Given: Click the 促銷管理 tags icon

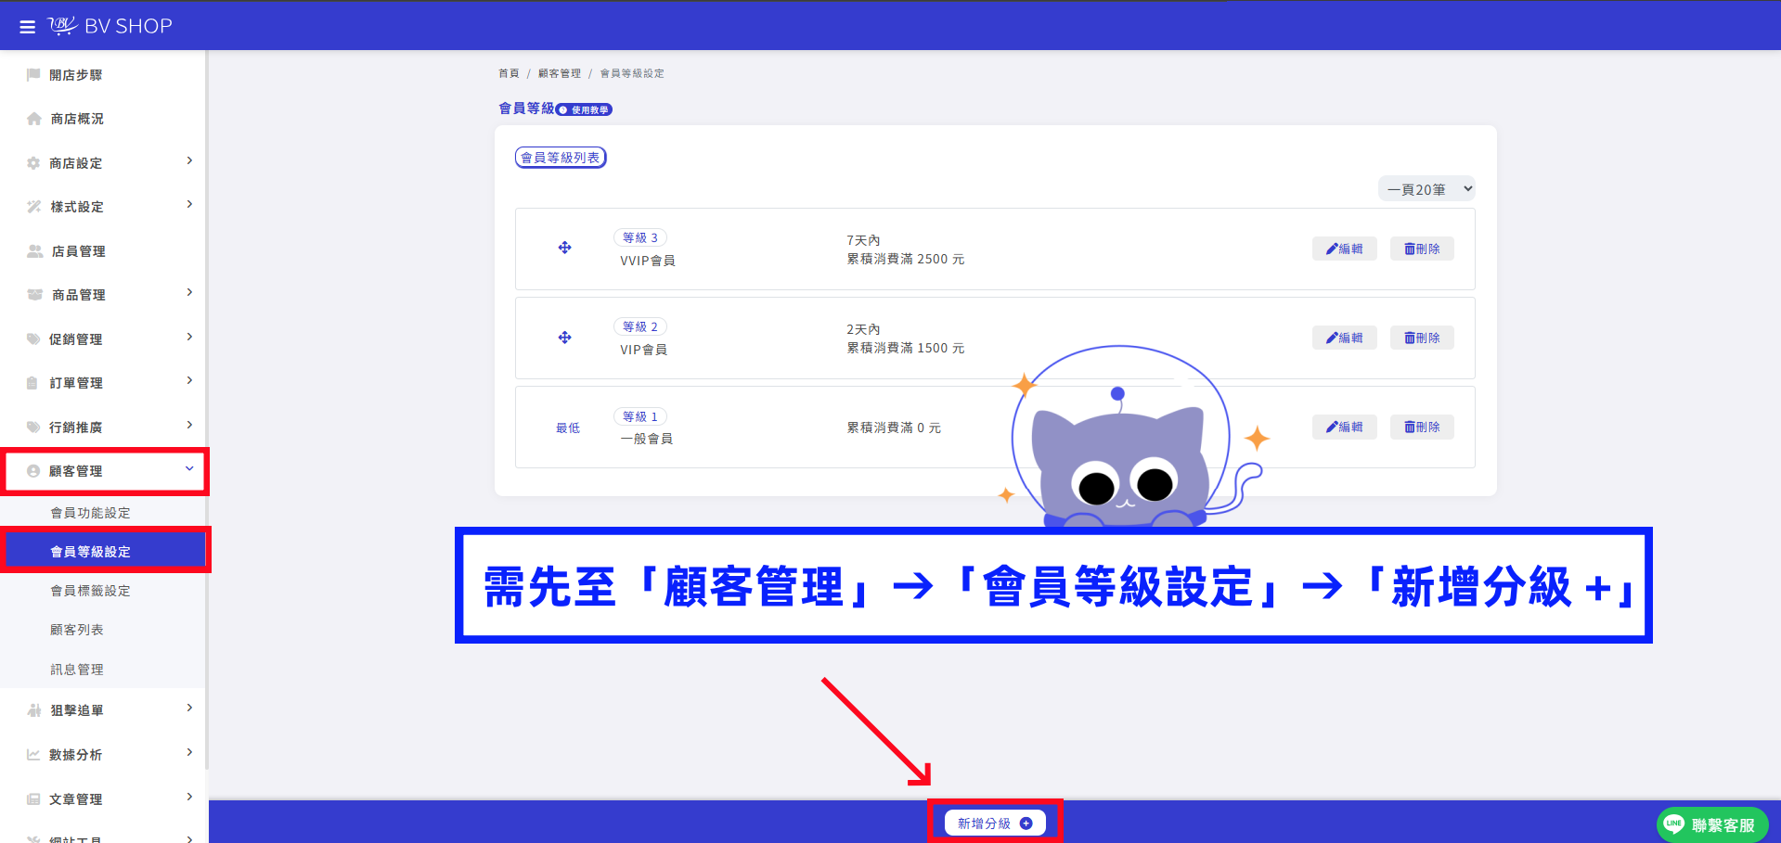Looking at the screenshot, I should click(33, 339).
